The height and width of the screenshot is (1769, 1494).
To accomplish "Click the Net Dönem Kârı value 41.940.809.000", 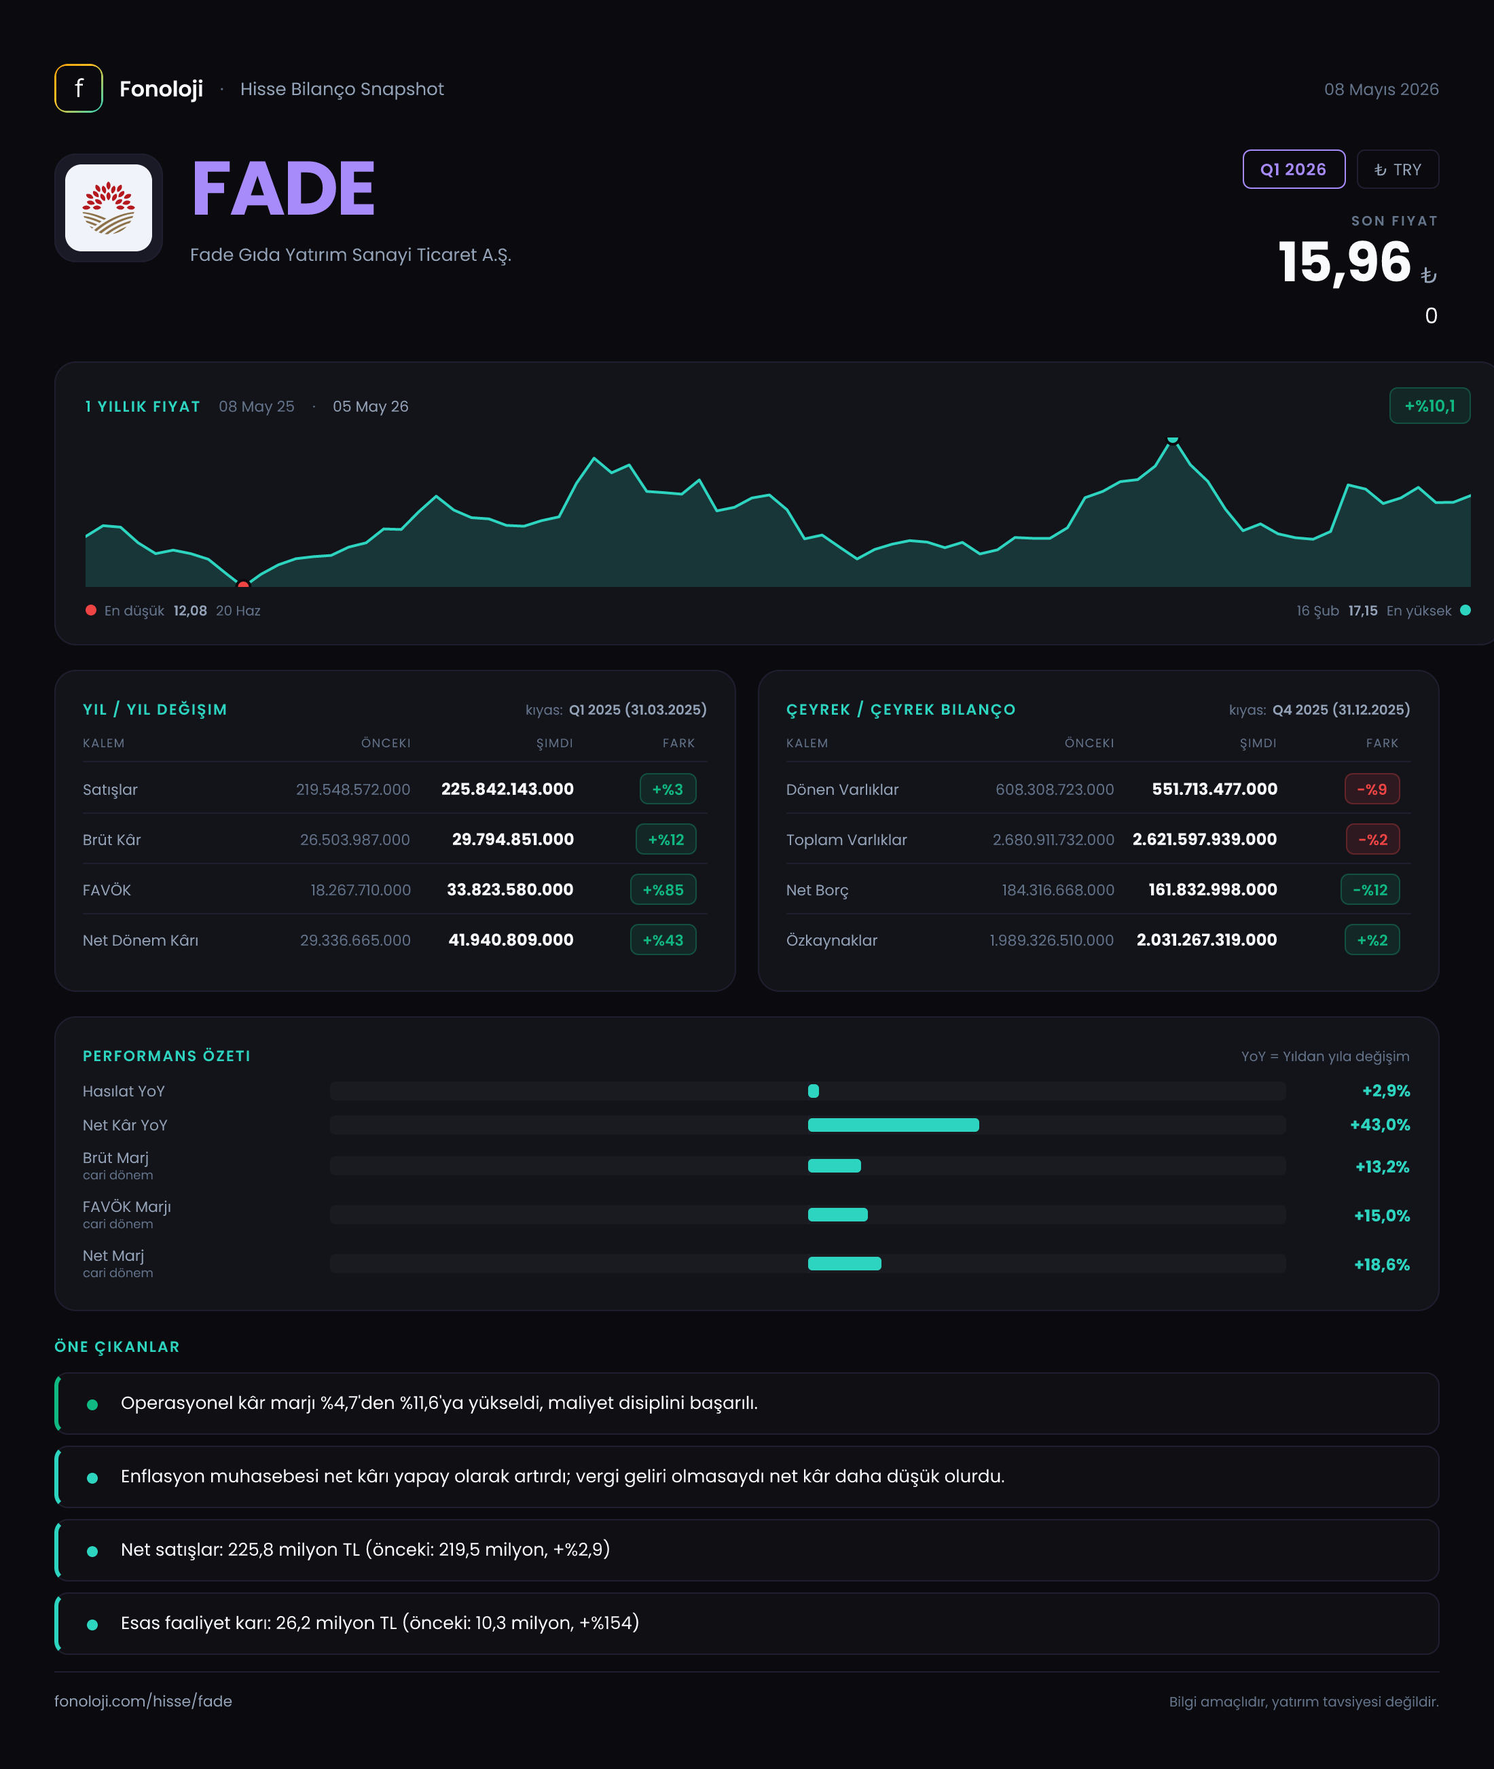I will [511, 940].
